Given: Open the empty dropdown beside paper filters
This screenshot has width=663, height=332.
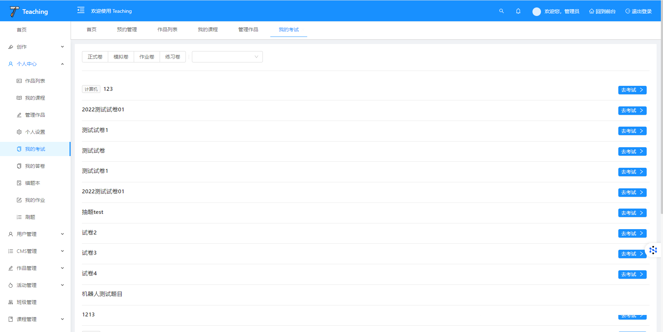Looking at the screenshot, I should click(x=227, y=57).
